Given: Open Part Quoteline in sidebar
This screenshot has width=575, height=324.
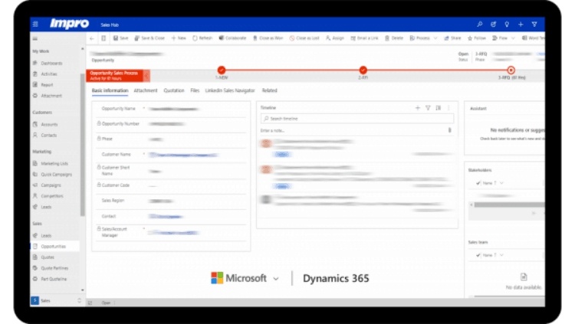Looking at the screenshot, I should (x=55, y=279).
